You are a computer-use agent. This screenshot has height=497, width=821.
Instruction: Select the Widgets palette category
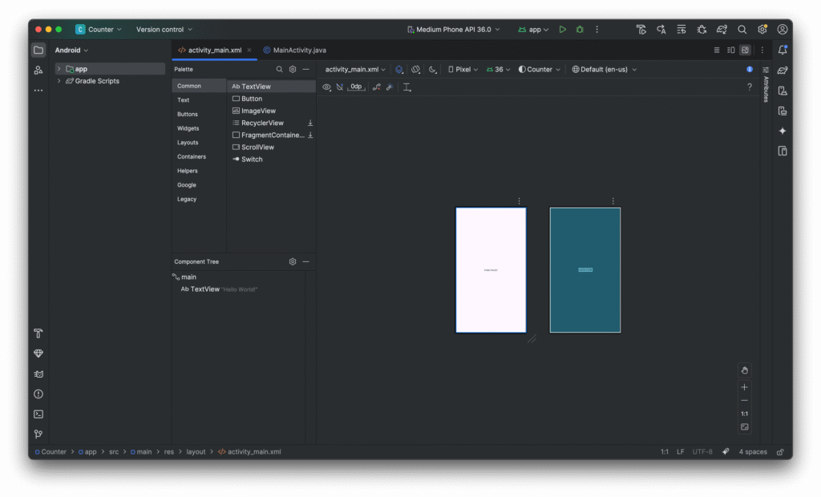click(x=188, y=128)
